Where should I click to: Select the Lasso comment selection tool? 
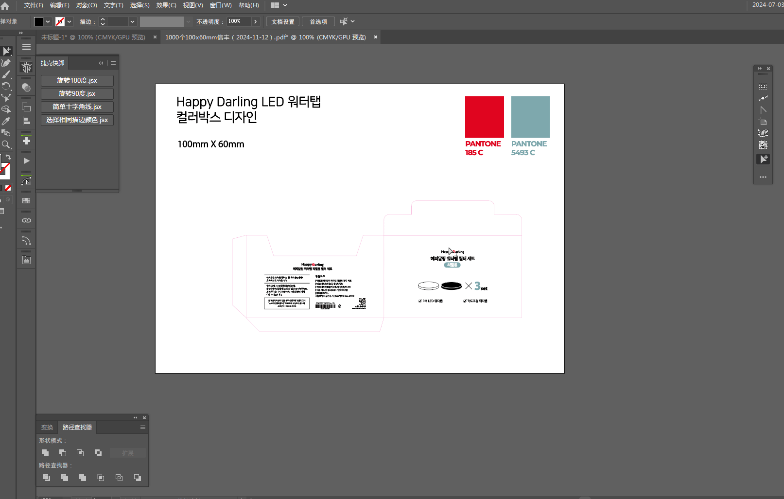click(x=6, y=109)
